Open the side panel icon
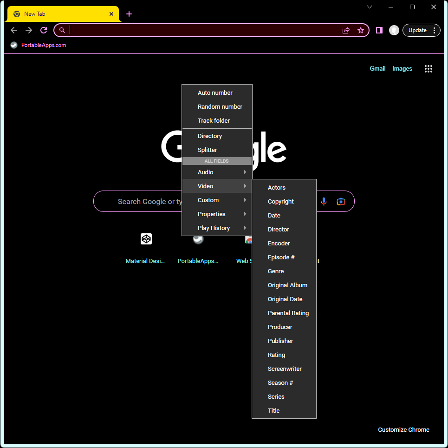 click(x=379, y=30)
